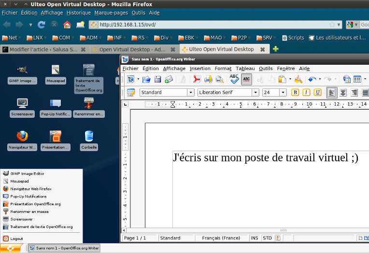Set paragraph alignment to justified
The height and width of the screenshot is (253, 369).
pyautogui.click(x=365, y=93)
